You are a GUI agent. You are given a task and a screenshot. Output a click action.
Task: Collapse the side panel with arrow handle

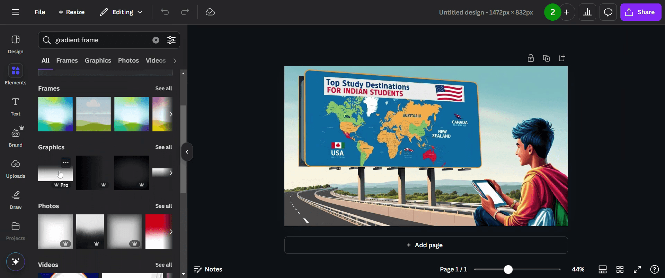tap(187, 152)
